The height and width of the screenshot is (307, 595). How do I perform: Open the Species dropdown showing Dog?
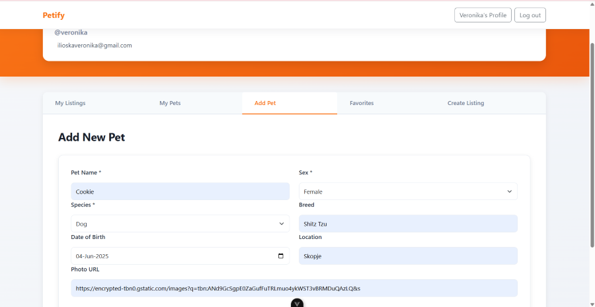tap(180, 224)
